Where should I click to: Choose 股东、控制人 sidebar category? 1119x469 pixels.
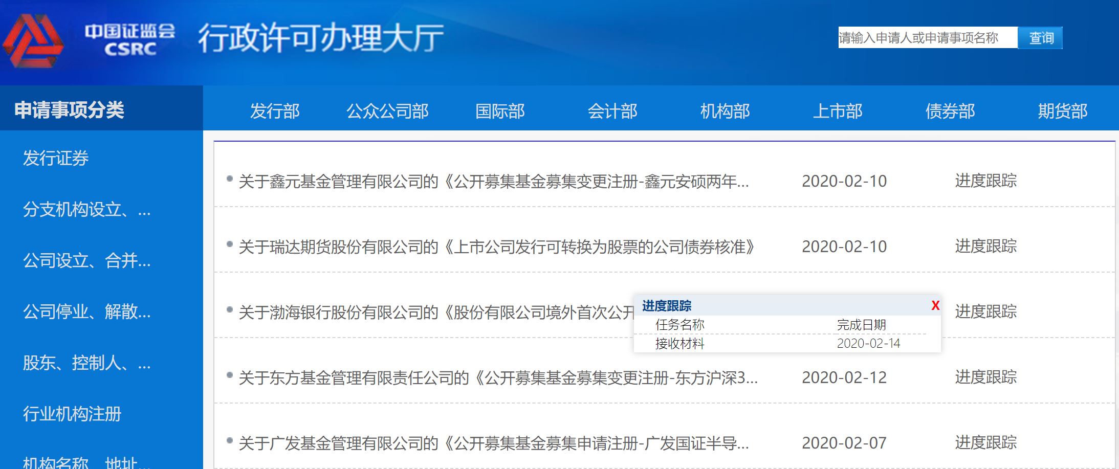[86, 363]
